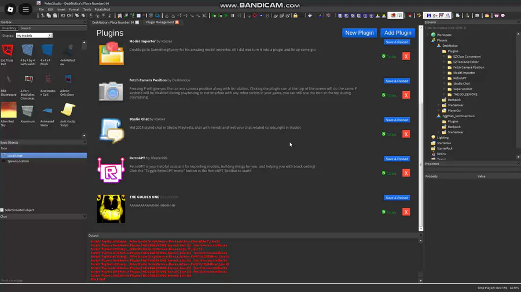Remove Studio Chat with its red X button
This screenshot has height=292, width=521.
point(406,134)
